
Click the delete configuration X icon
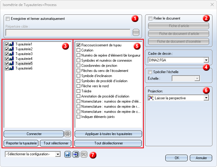pyautogui.click(x=84, y=154)
